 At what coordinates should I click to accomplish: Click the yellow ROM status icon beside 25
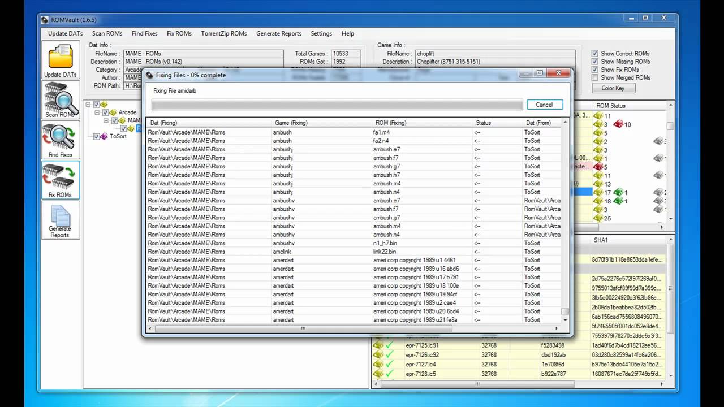(x=598, y=218)
